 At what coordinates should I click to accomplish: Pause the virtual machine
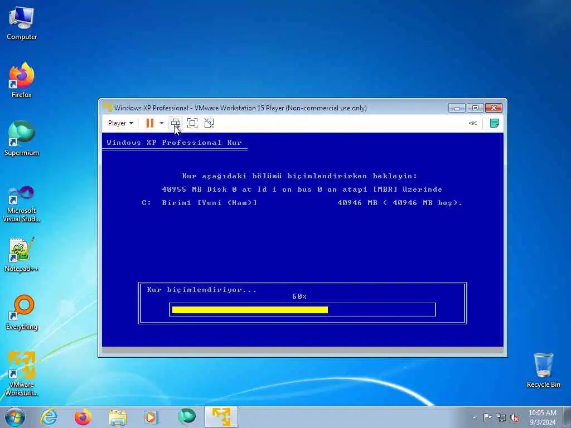[149, 123]
